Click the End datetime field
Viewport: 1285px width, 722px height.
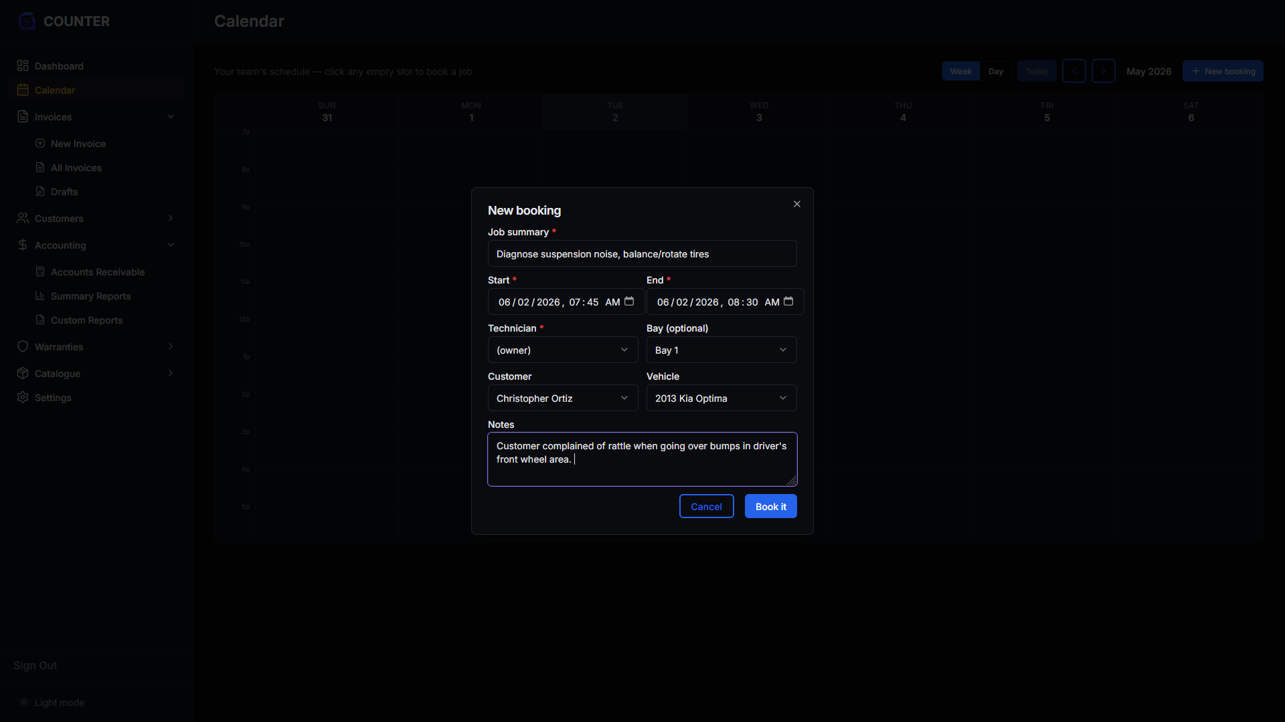[725, 302]
